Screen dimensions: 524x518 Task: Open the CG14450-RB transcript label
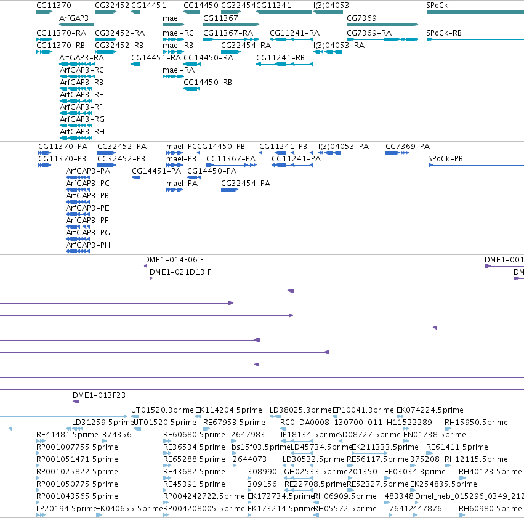[x=208, y=83]
